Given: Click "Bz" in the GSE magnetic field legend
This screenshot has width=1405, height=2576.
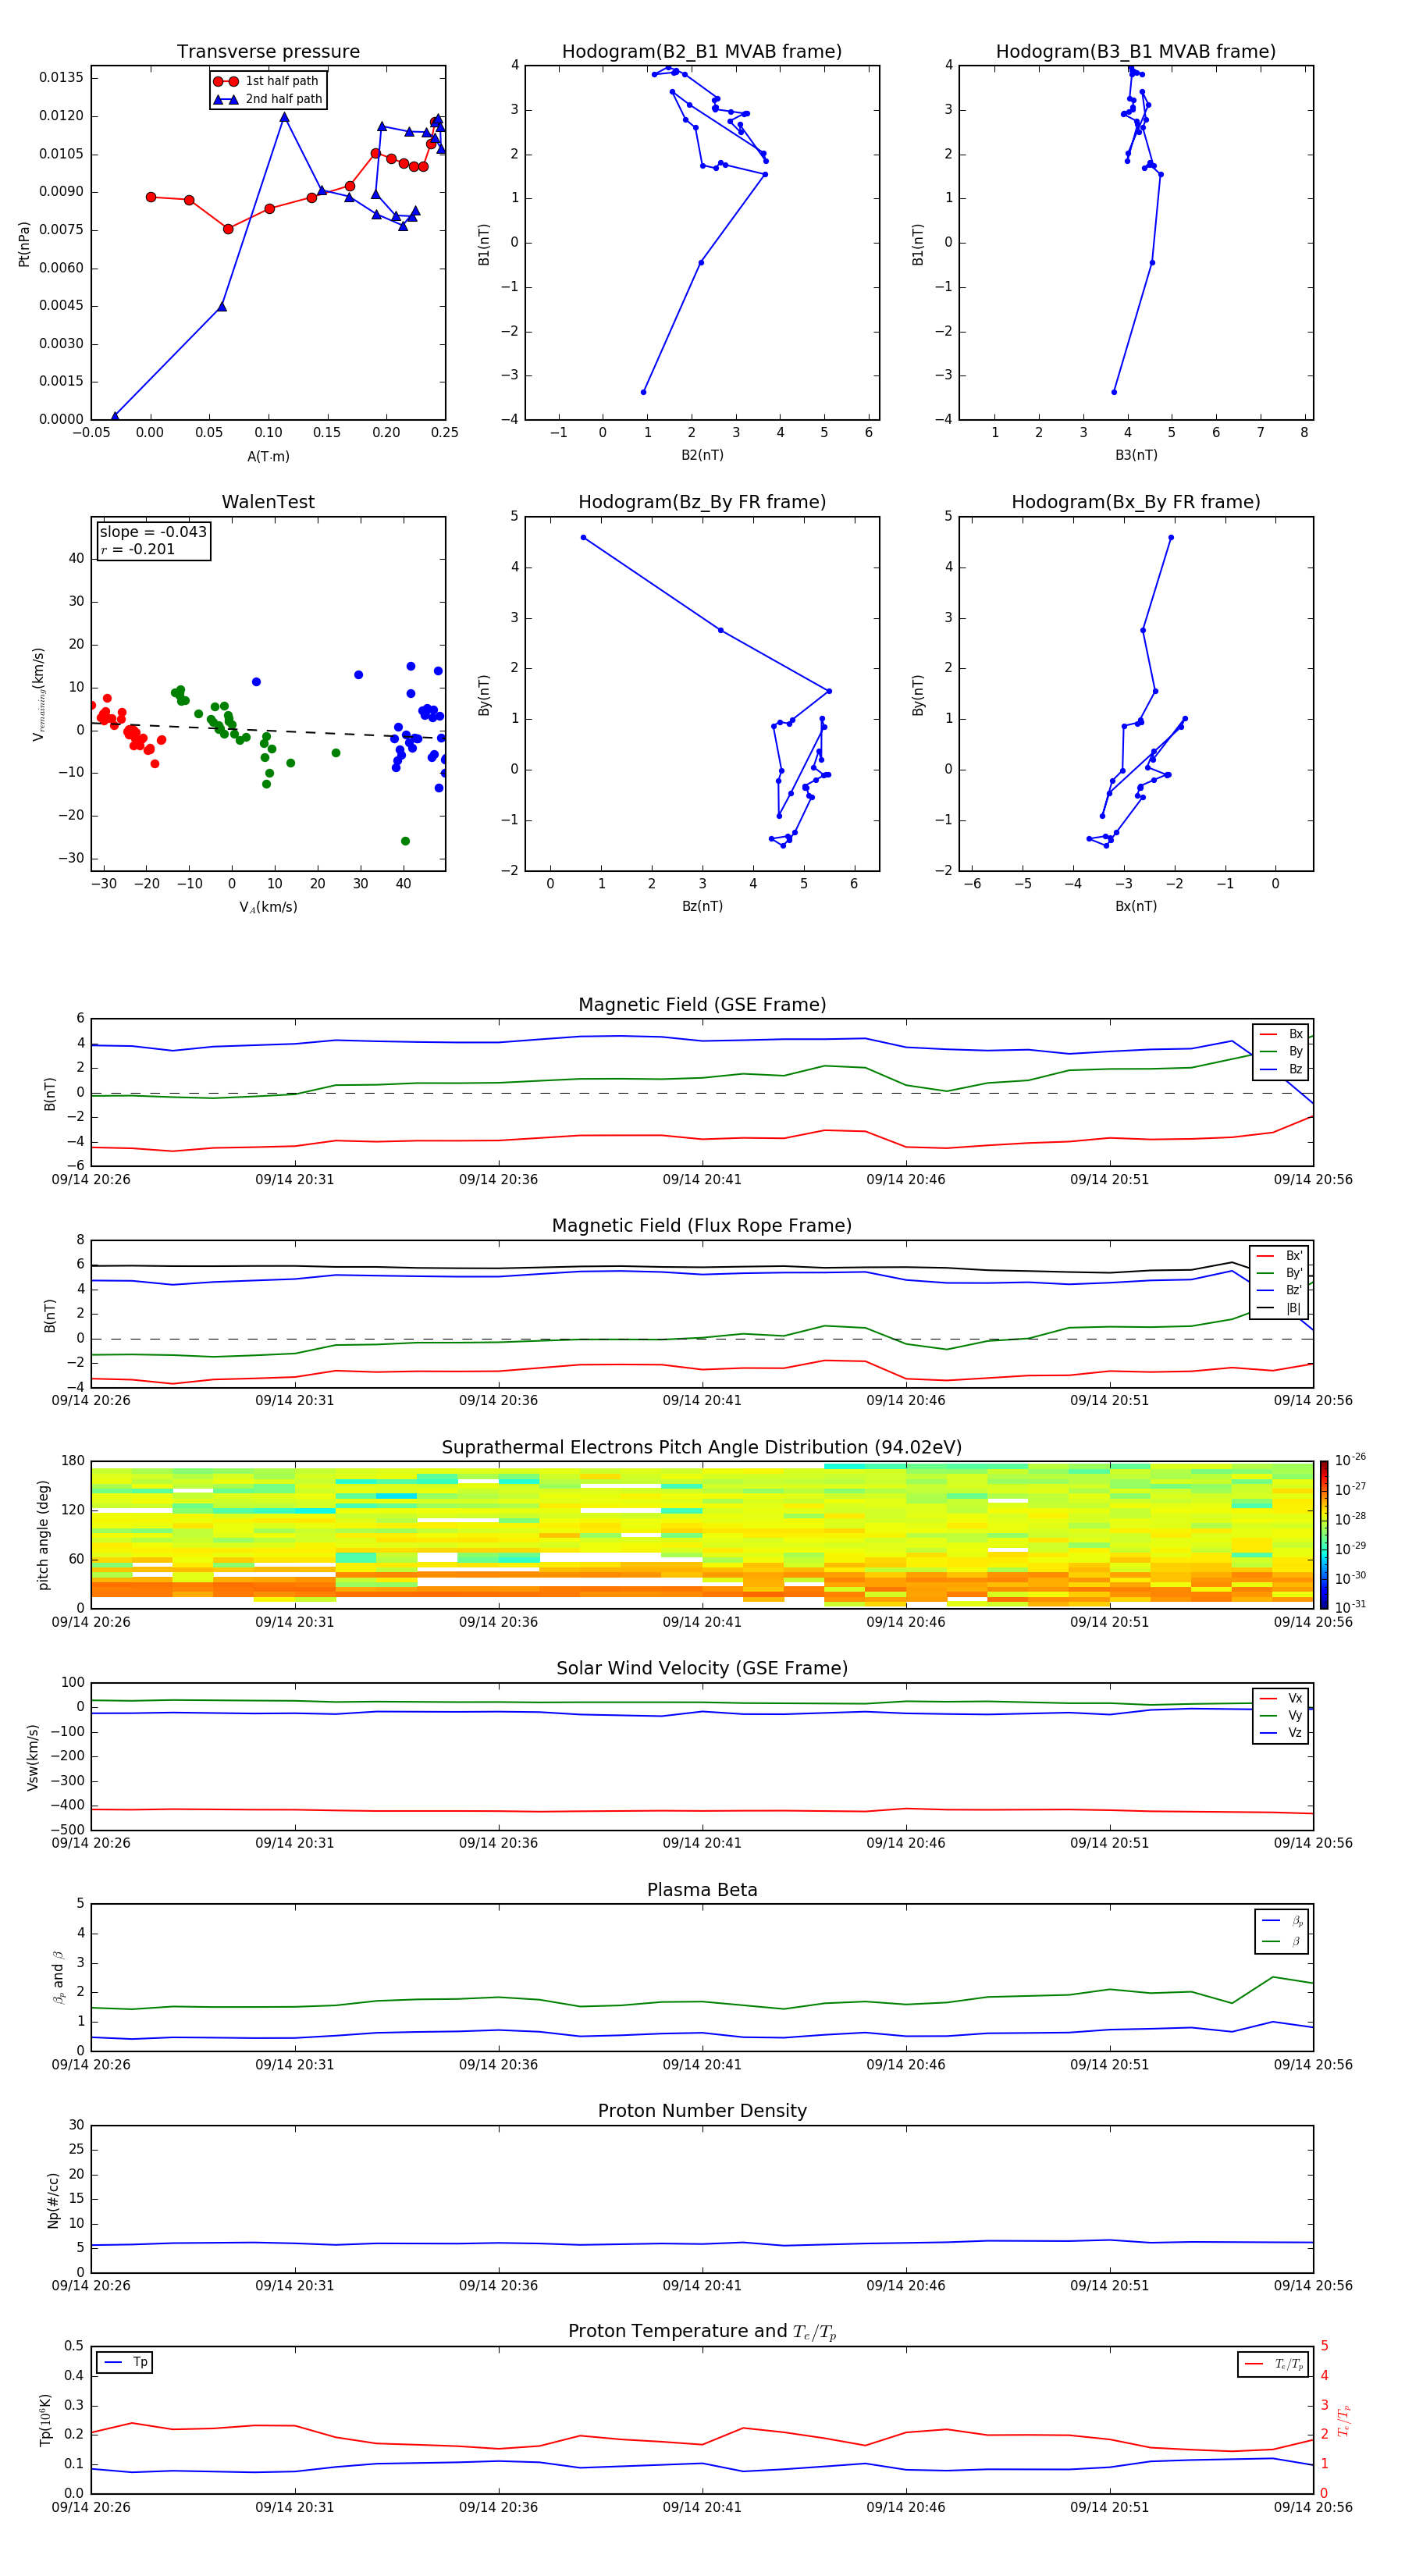Looking at the screenshot, I should pos(1295,1069).
